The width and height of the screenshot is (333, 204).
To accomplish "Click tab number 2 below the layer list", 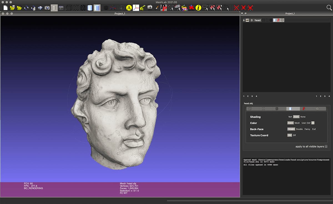I will pos(248,96).
